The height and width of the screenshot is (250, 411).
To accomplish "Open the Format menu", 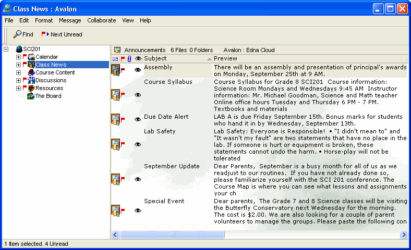I will (x=44, y=20).
